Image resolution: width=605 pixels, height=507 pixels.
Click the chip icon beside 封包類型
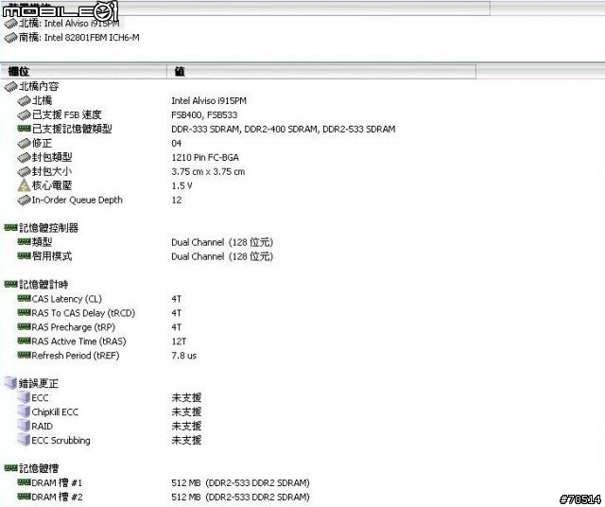click(x=24, y=157)
